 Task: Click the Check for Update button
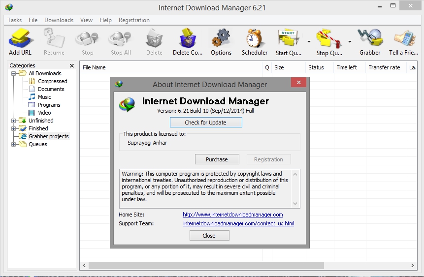(x=206, y=123)
